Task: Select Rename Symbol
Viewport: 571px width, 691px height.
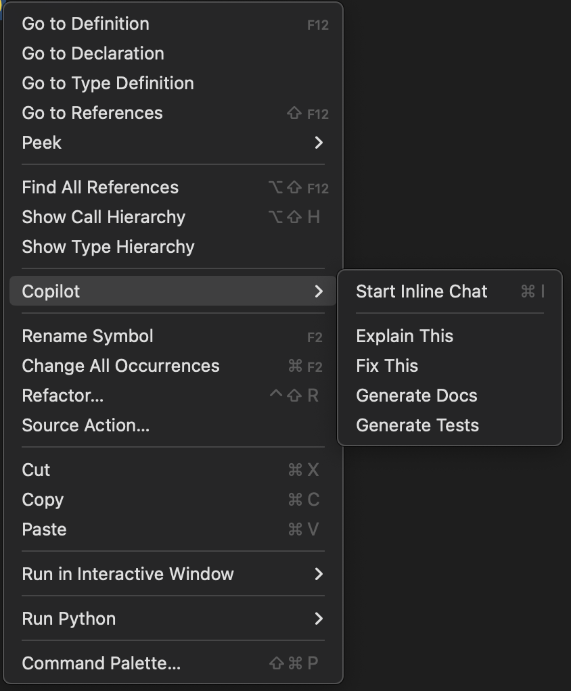Action: coord(87,336)
